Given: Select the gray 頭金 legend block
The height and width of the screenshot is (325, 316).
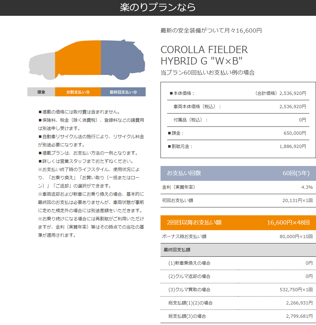Looking at the screenshot, I should point(41,92).
